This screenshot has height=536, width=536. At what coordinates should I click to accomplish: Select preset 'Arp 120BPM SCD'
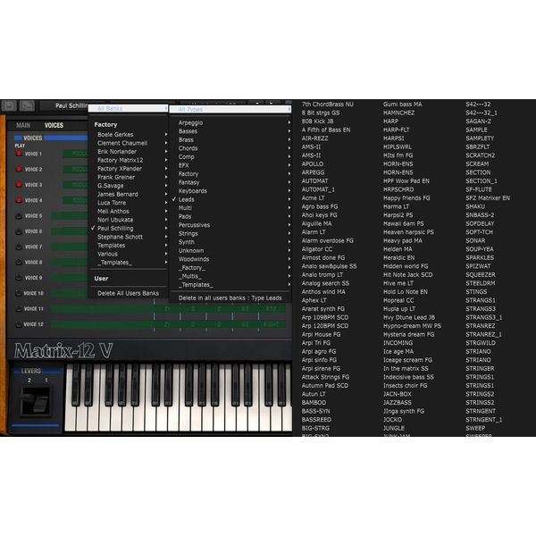(x=325, y=326)
